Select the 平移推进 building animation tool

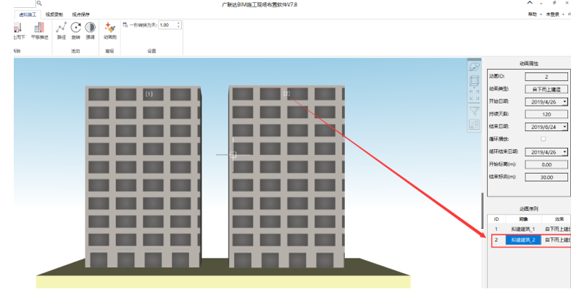39,30
